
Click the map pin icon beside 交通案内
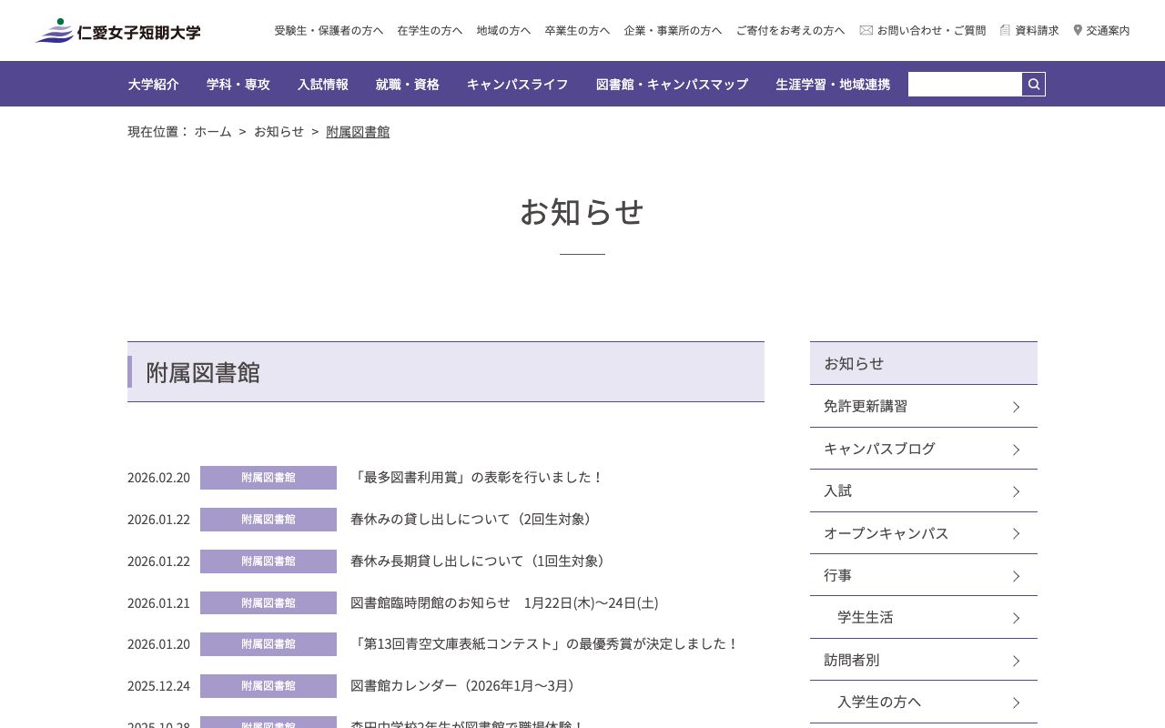coord(1078,30)
